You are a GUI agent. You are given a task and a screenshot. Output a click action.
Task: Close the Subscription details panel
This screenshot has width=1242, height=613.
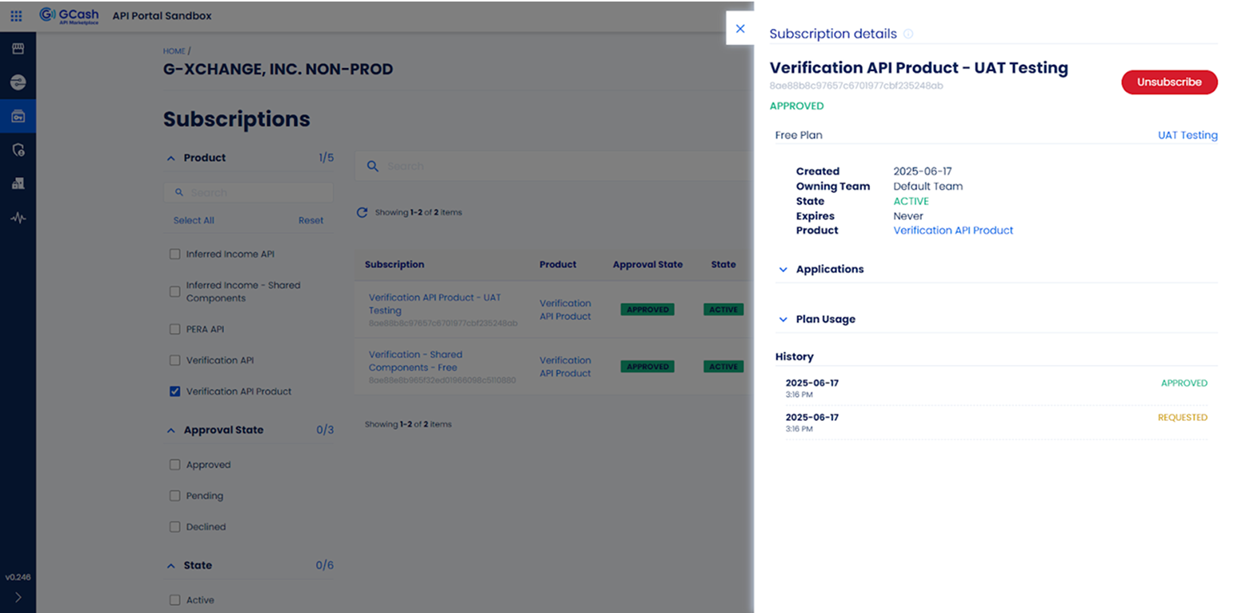[x=740, y=29]
